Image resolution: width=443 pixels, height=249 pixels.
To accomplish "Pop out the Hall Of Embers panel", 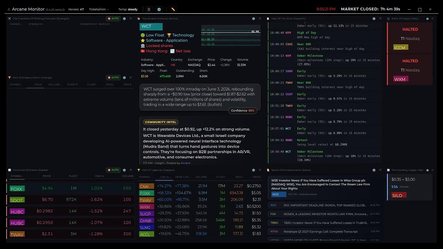I will [131, 77].
